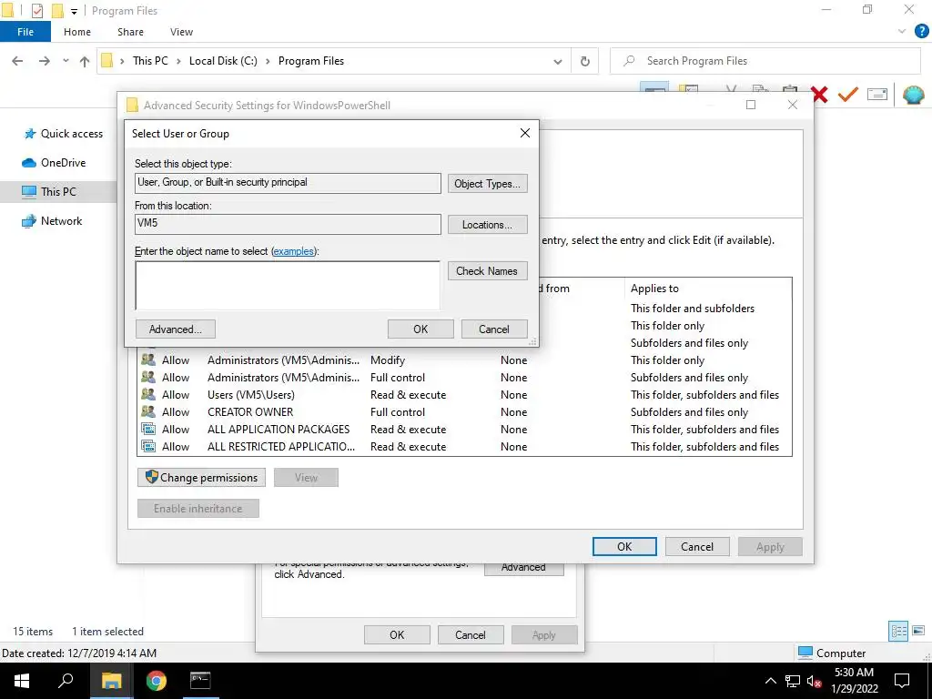Click Program Files in the address bar
Viewport: 932px width, 699px height.
(x=311, y=61)
